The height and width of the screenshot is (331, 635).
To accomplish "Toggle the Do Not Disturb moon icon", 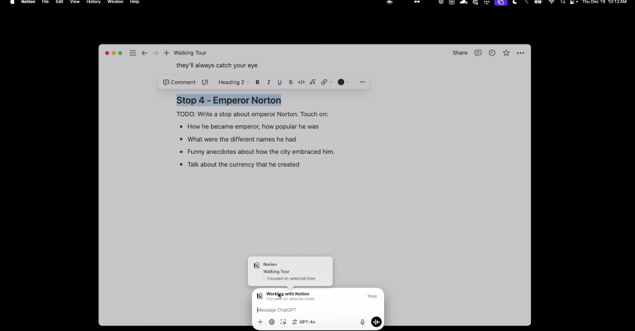I will pos(515,2).
